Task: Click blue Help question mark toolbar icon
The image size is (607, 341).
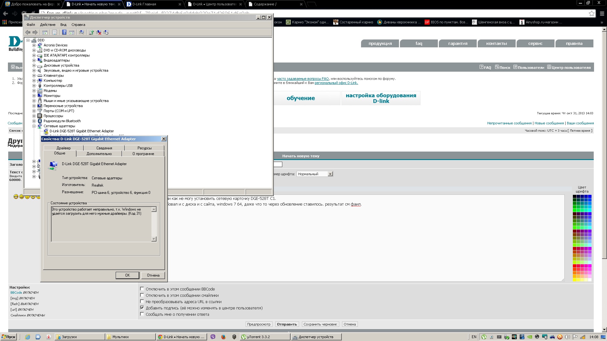Action: point(64,32)
